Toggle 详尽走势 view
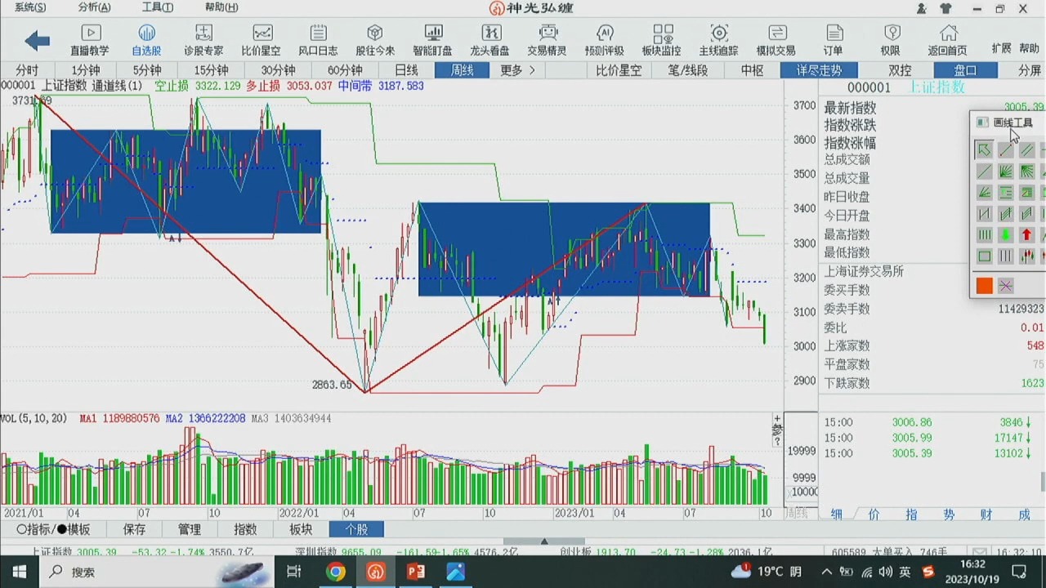 [x=819, y=70]
